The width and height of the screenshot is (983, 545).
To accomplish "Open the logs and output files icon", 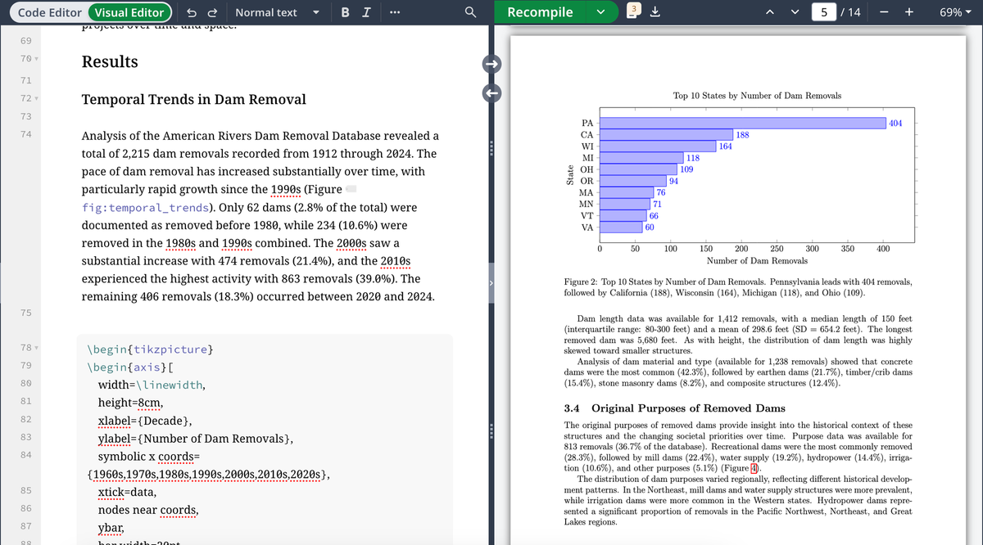I will click(633, 11).
